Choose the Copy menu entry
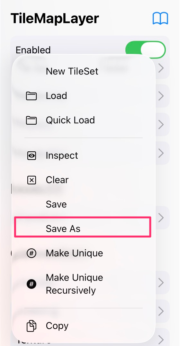180x346 pixels. (57, 326)
